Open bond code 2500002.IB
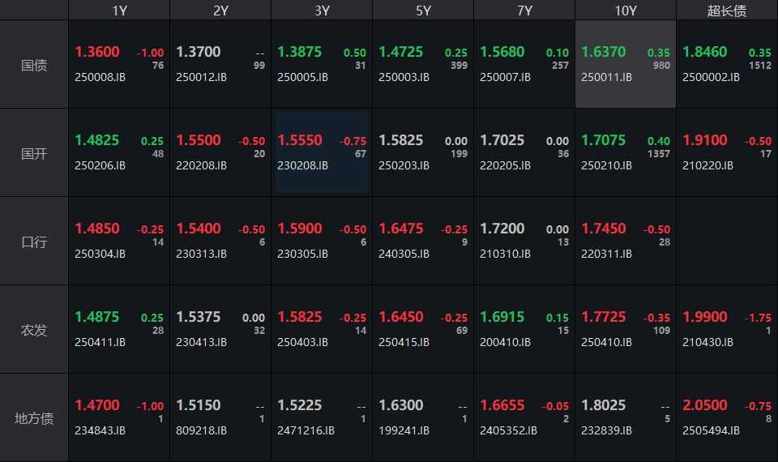 (x=711, y=78)
